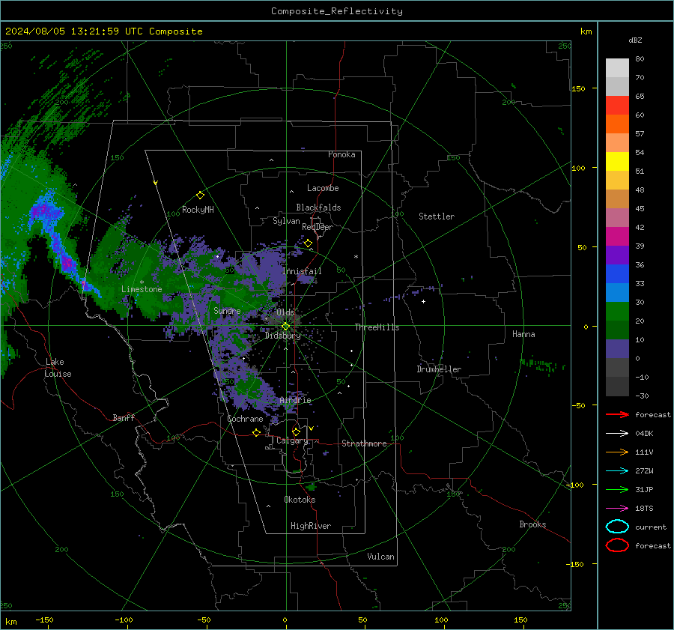
Task: Click the Blackfalds city label
Action: pos(318,208)
